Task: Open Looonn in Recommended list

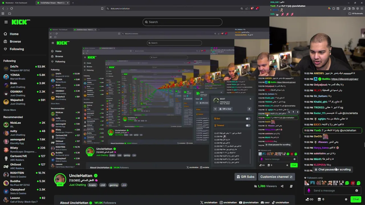Action: (24, 200)
